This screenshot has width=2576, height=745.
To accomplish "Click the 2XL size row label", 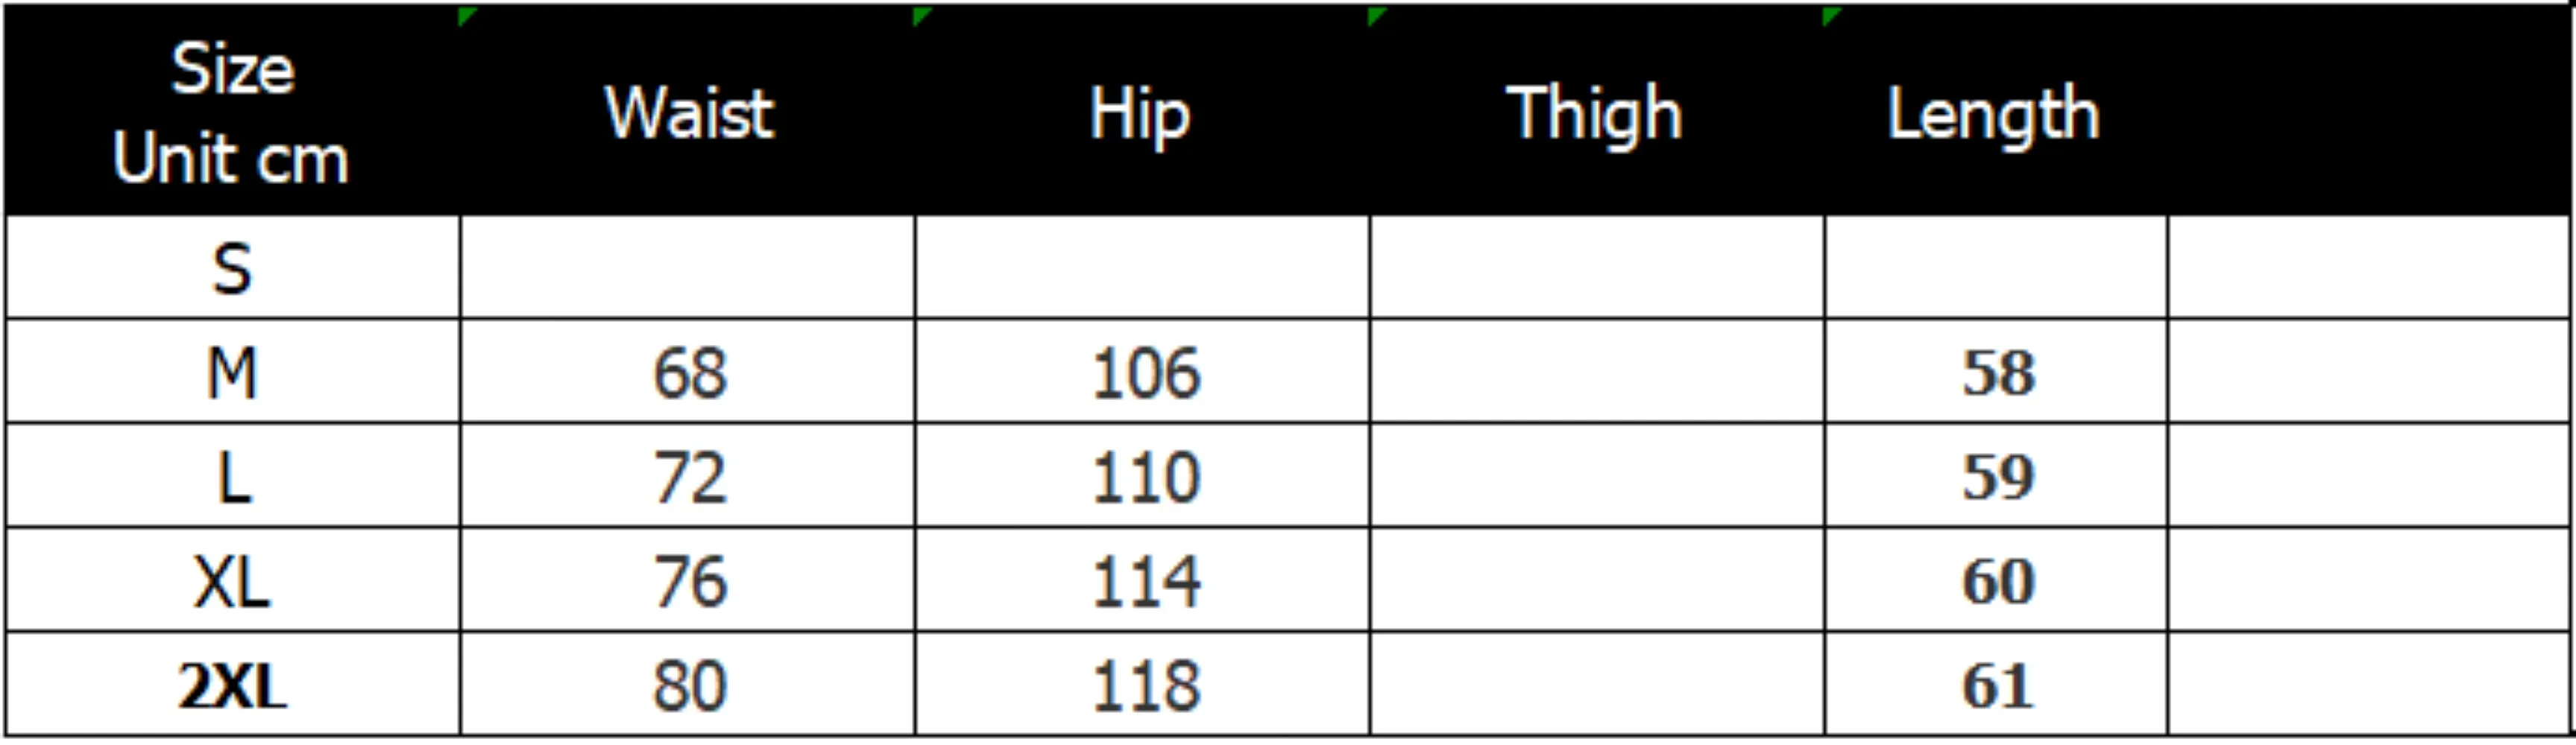I will coord(232,685).
